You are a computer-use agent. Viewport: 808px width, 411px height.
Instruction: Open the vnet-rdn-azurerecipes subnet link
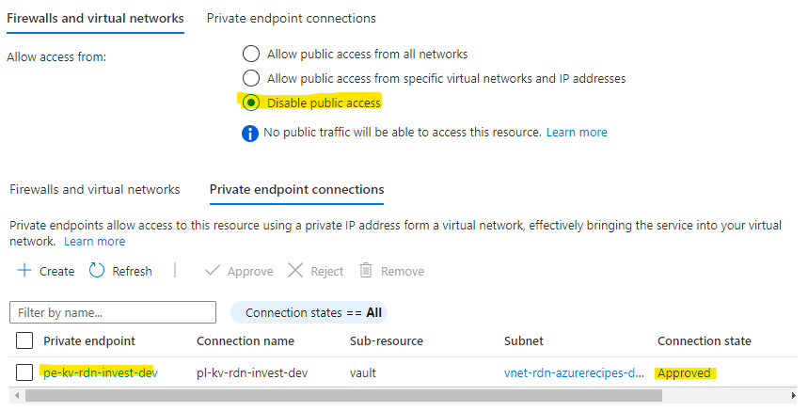(x=574, y=372)
